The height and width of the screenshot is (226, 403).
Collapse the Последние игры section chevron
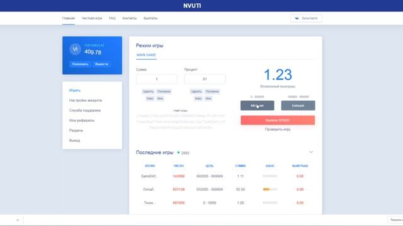(x=311, y=152)
